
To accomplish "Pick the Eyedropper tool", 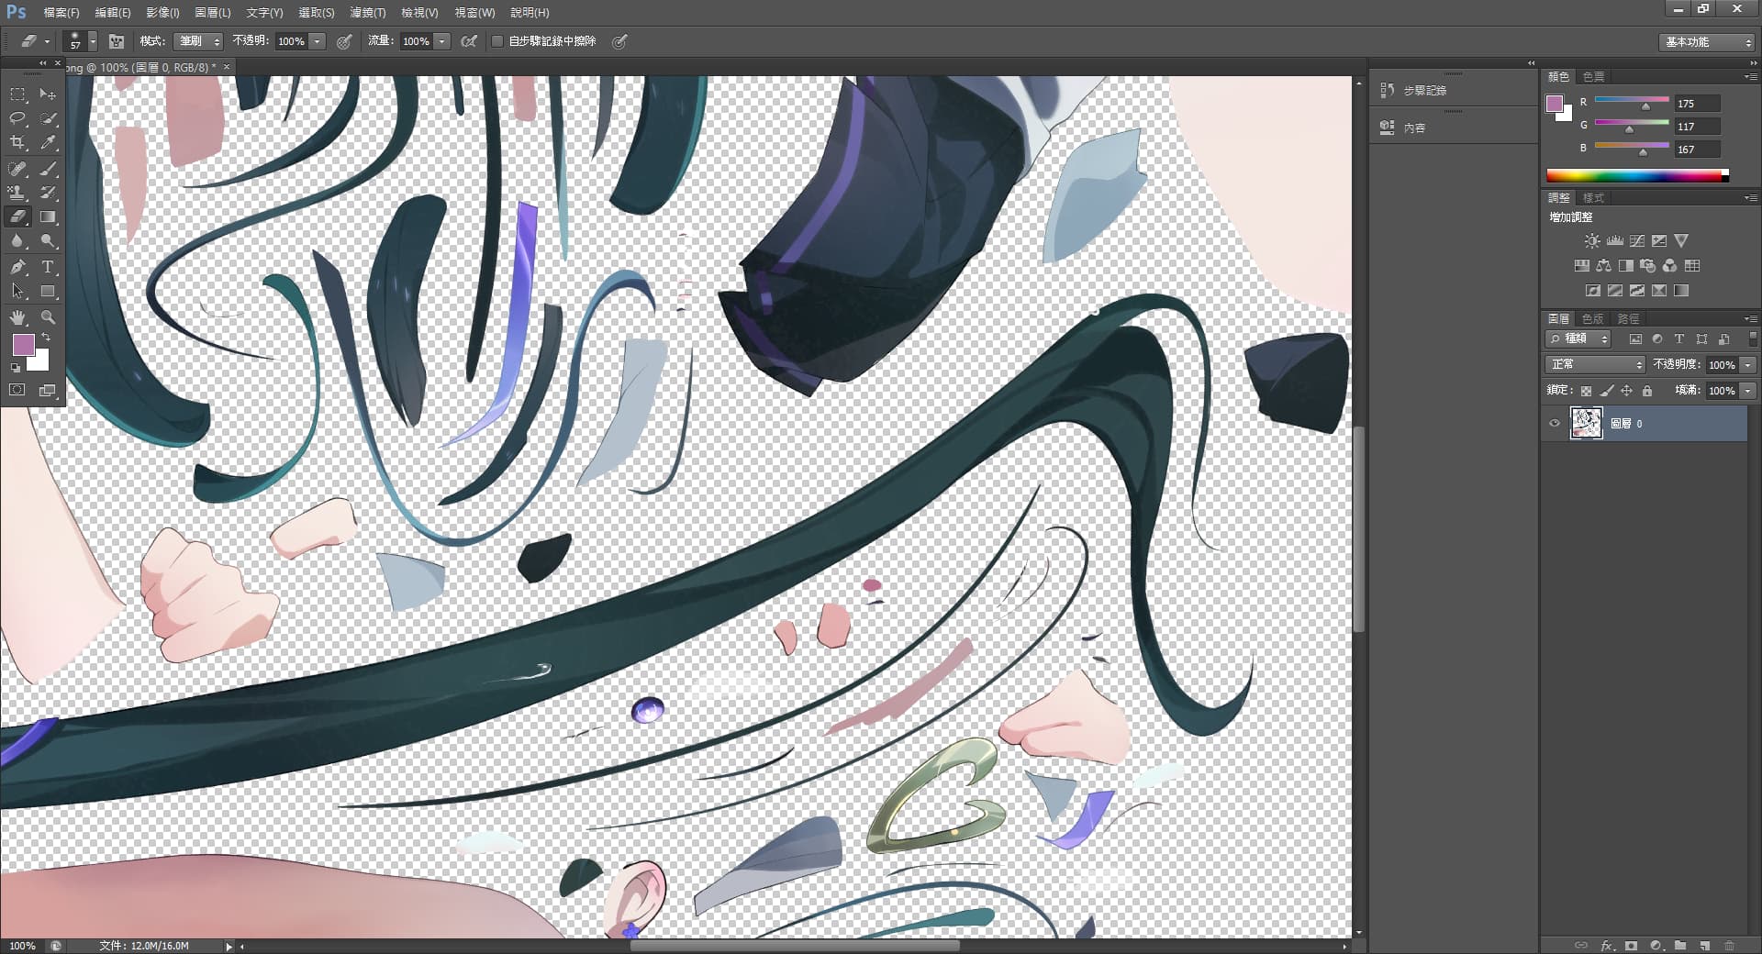I will (49, 143).
